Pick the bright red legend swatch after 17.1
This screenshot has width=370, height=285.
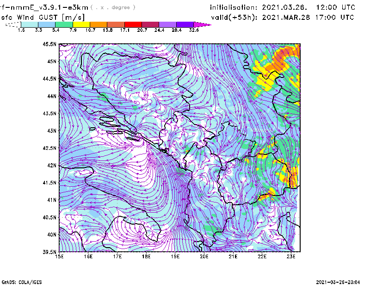point(133,24)
